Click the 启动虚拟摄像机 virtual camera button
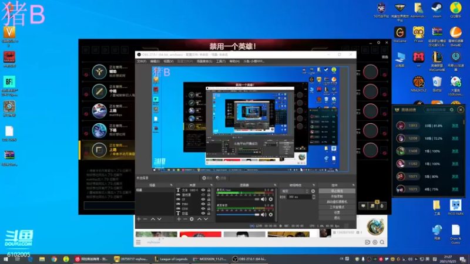The width and height of the screenshot is (470, 264). (337, 202)
